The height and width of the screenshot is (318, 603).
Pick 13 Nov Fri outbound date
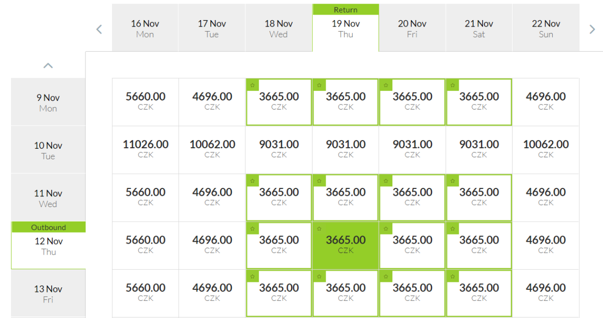pyautogui.click(x=48, y=294)
